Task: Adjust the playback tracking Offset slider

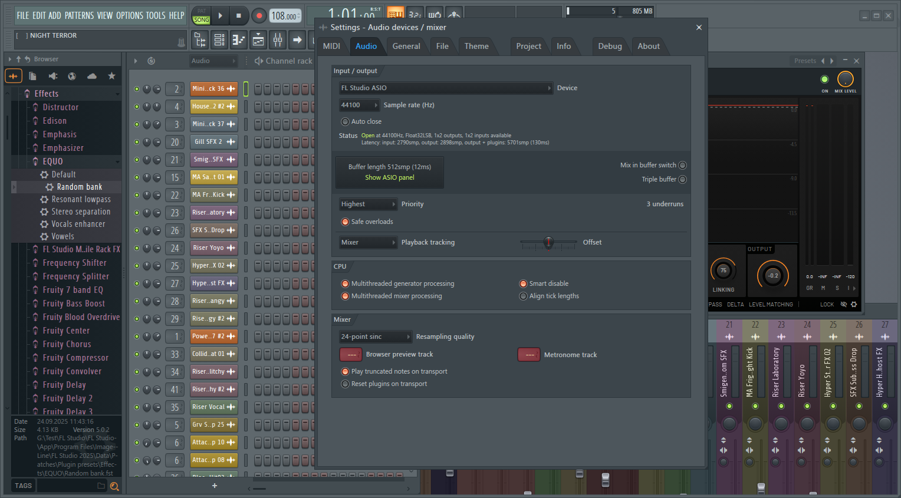Action: pyautogui.click(x=548, y=243)
